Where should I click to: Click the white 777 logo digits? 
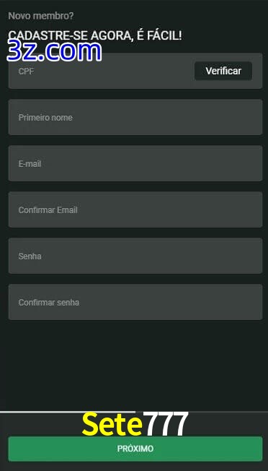click(166, 424)
